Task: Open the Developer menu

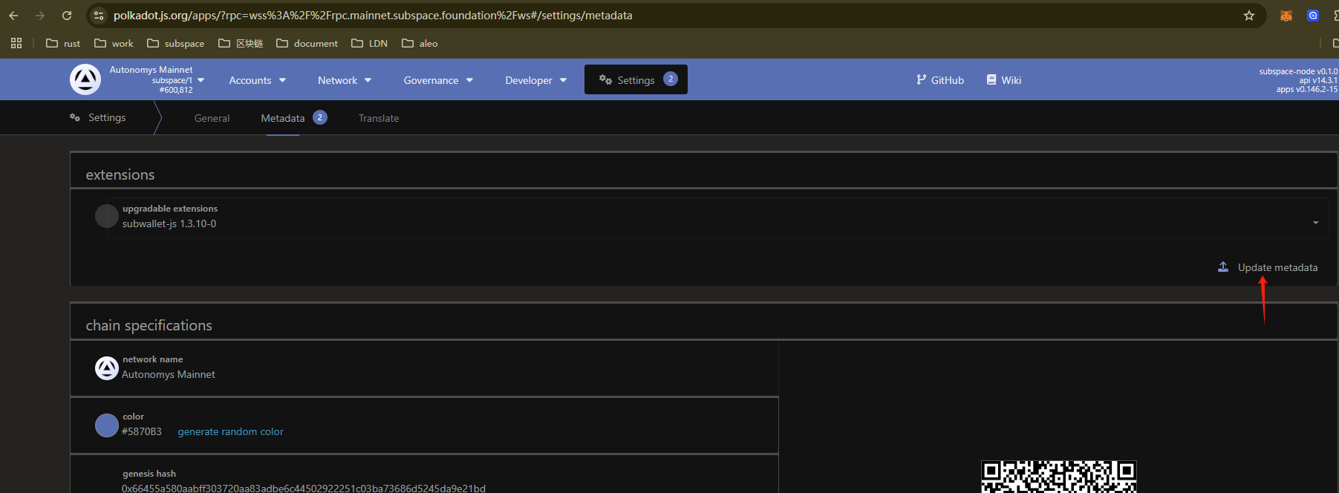Action: click(x=535, y=80)
